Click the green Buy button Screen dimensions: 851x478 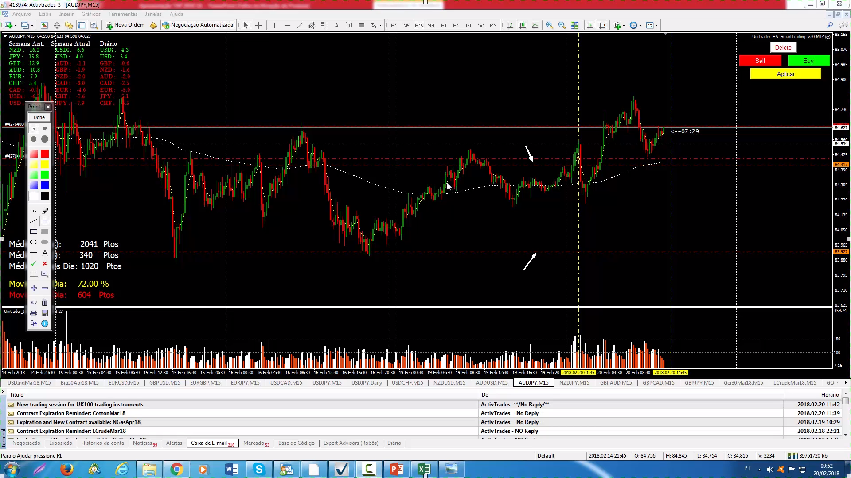pyautogui.click(x=808, y=61)
